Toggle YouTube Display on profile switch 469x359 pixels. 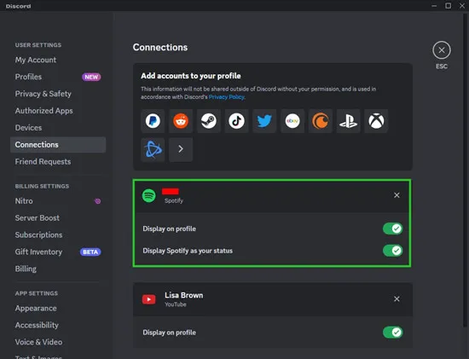[x=393, y=333]
